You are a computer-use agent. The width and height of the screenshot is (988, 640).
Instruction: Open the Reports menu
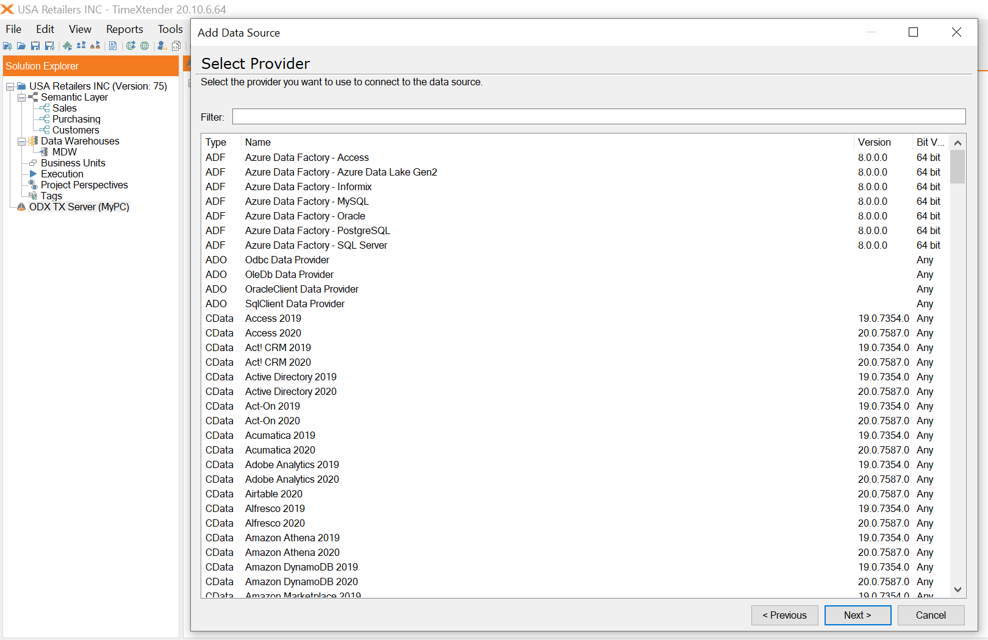(x=124, y=29)
